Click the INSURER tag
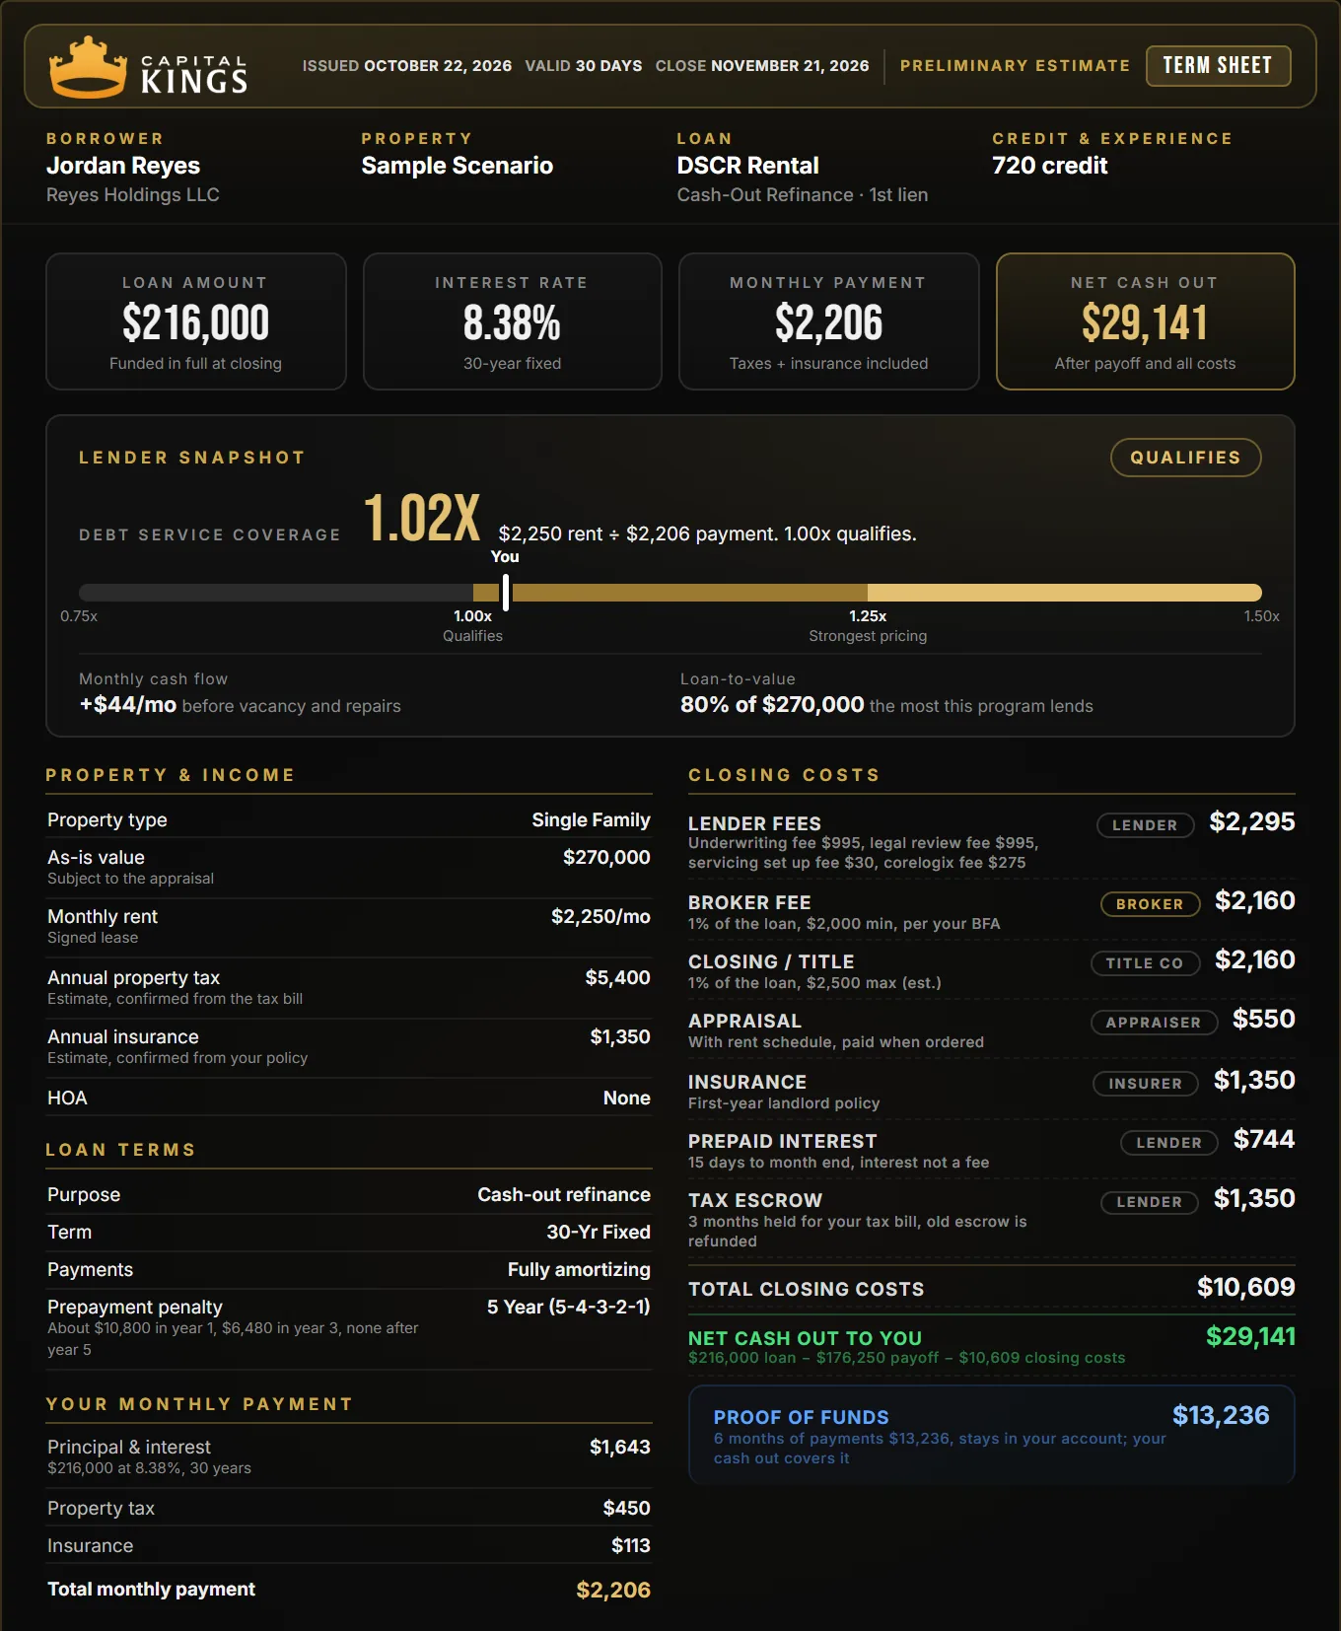 coord(1145,1084)
